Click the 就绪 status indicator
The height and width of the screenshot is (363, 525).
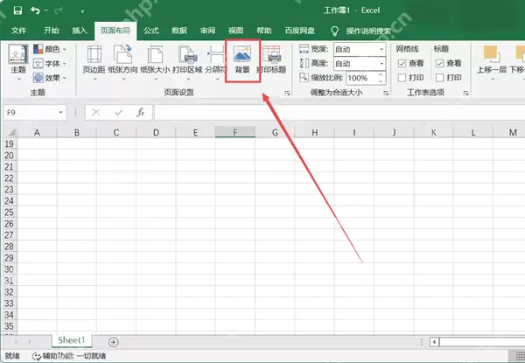pyautogui.click(x=13, y=356)
